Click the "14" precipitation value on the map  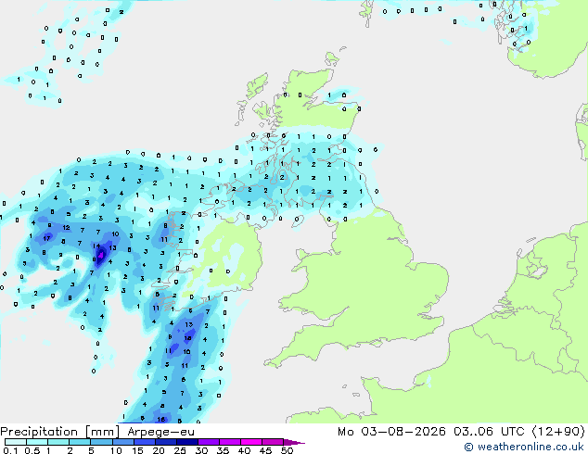coord(96,246)
